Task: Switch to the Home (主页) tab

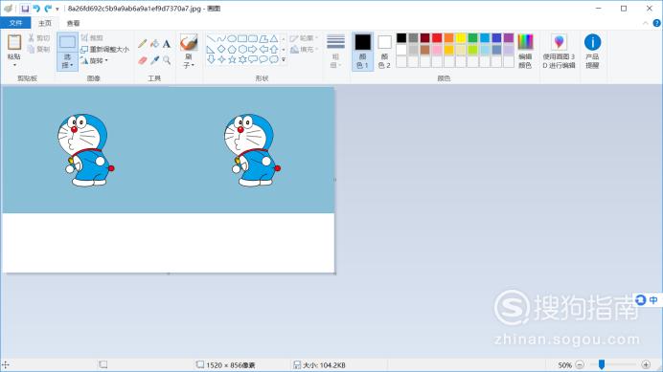Action: [x=45, y=23]
